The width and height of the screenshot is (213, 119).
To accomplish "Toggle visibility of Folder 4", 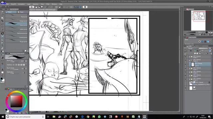I will click(x=185, y=72).
